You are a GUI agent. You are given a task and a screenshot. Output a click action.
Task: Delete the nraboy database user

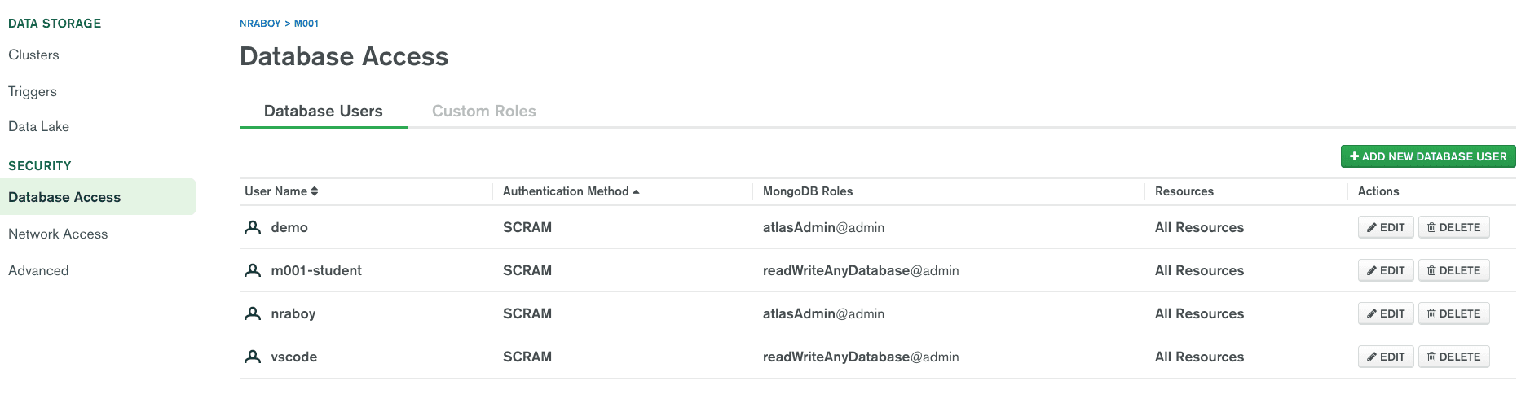pos(1453,313)
